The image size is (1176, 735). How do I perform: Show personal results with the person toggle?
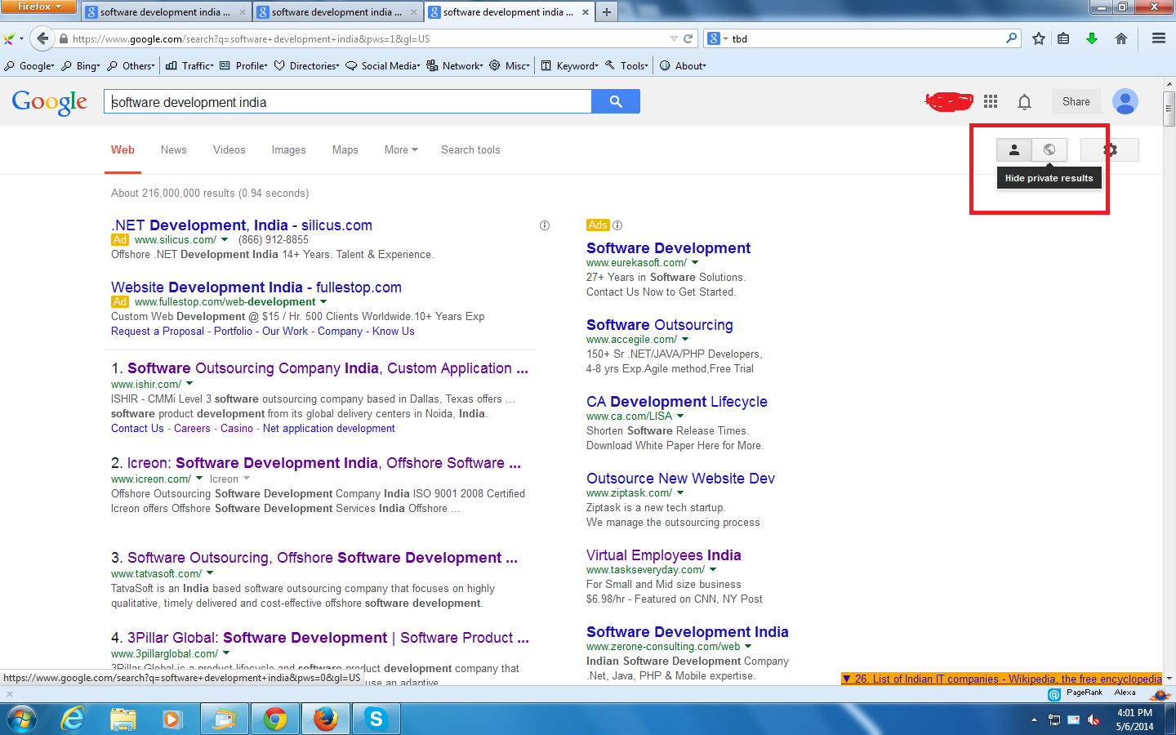pyautogui.click(x=1013, y=149)
